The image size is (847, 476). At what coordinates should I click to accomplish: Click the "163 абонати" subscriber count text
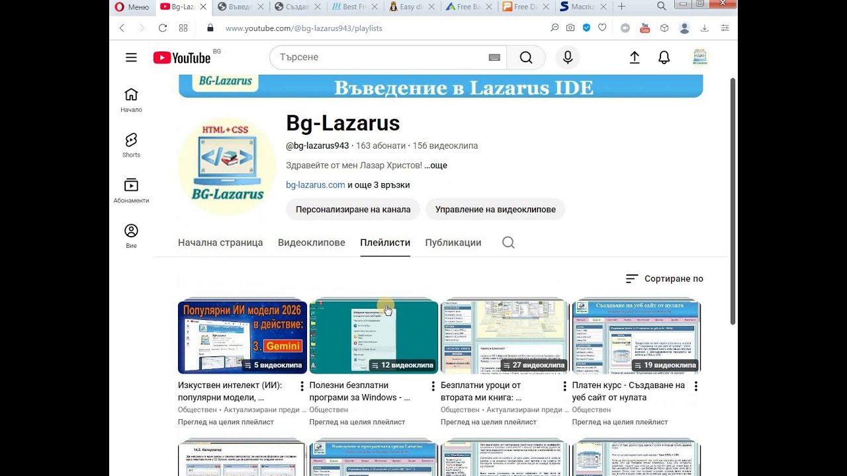[x=380, y=146]
